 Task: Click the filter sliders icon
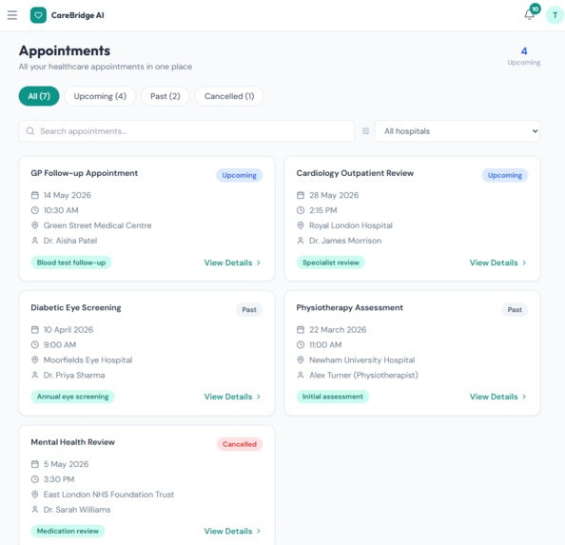pyautogui.click(x=365, y=131)
